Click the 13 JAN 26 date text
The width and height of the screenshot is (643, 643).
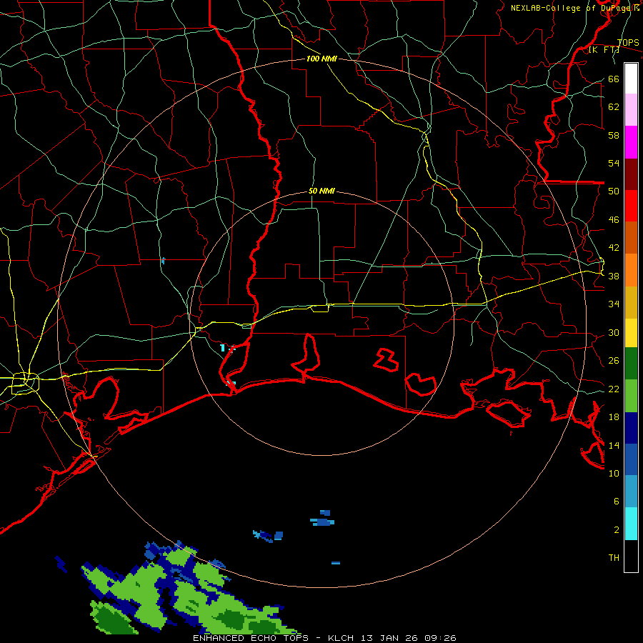pos(389,638)
